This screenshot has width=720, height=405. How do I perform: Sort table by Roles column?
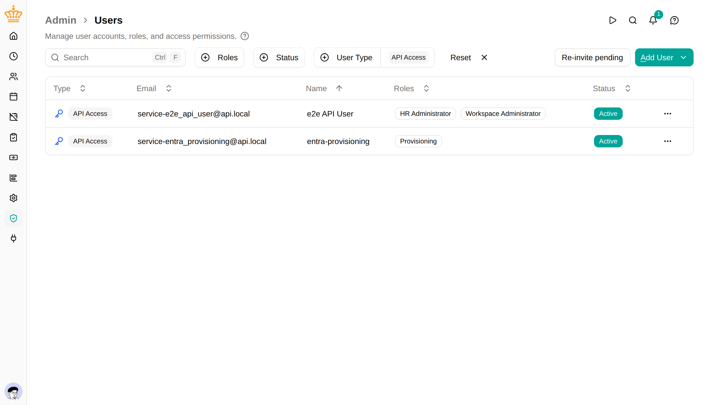pyautogui.click(x=411, y=88)
